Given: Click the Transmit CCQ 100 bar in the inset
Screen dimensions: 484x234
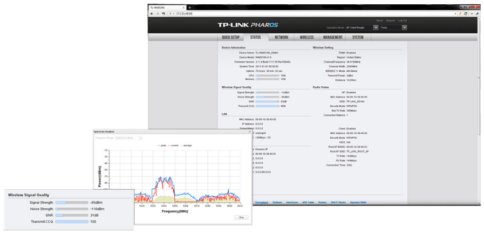Looking at the screenshot, I should point(72,222).
